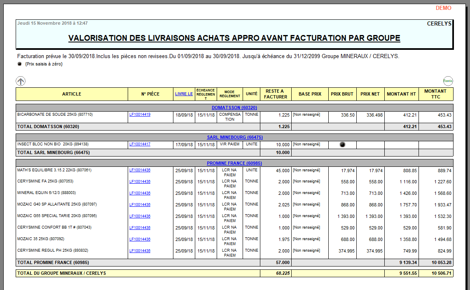The height and width of the screenshot is (290, 470).
Task: Click the up arrow icon above the table
Action: pyautogui.click(x=21, y=81)
